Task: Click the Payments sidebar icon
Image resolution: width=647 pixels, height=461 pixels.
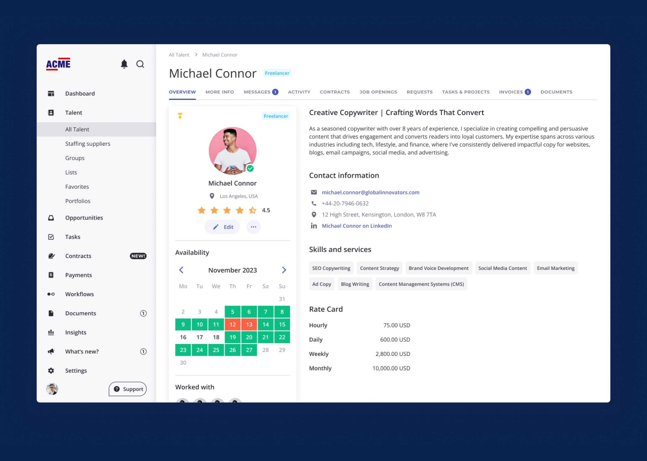Action: [x=51, y=275]
